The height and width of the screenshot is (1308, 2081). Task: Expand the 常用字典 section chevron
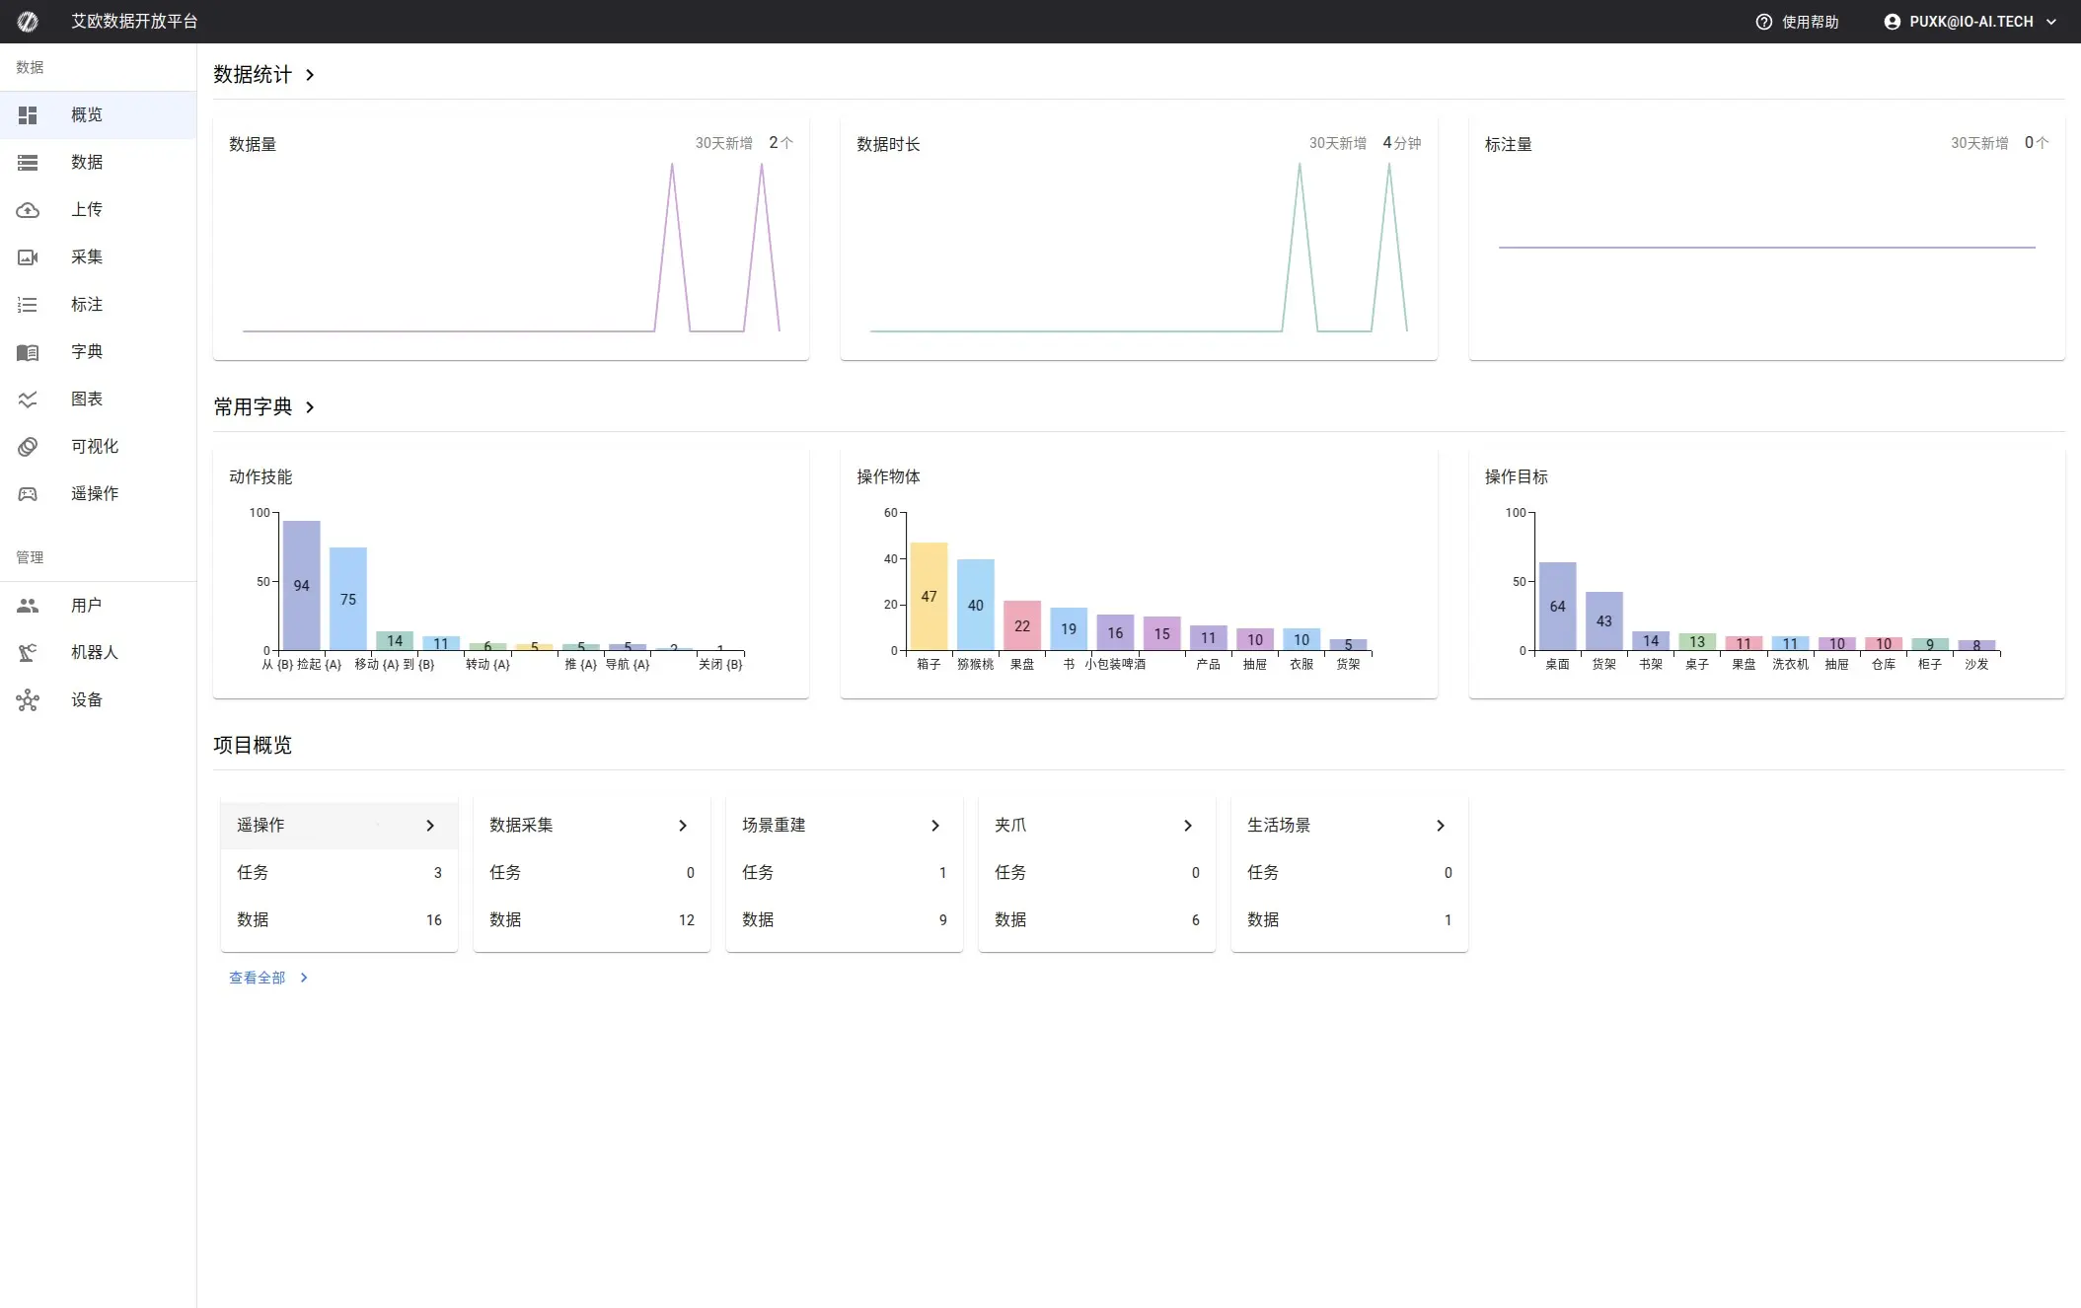(310, 407)
